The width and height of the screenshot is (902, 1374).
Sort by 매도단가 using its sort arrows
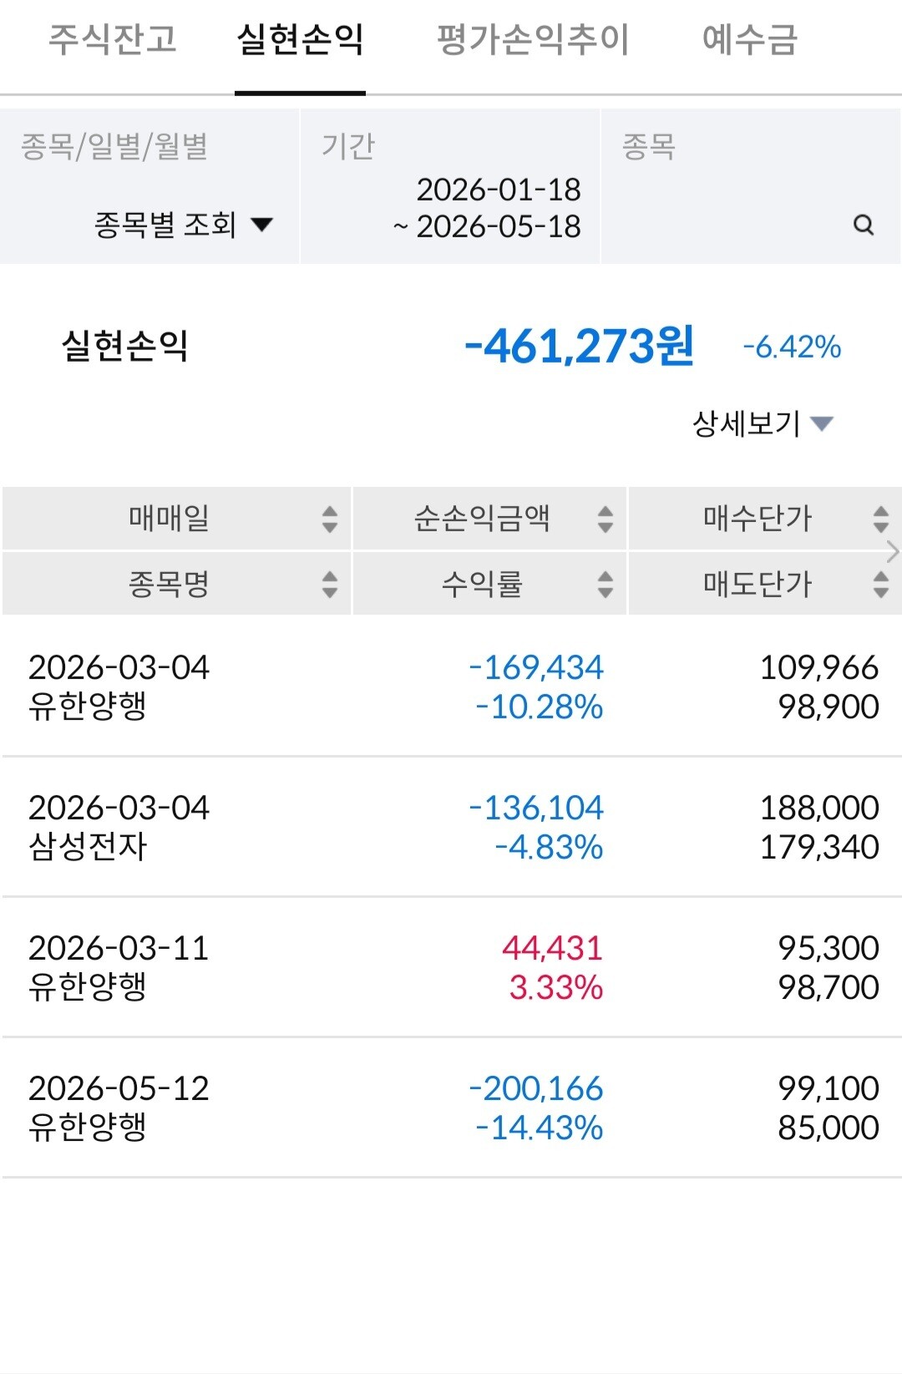(x=881, y=584)
